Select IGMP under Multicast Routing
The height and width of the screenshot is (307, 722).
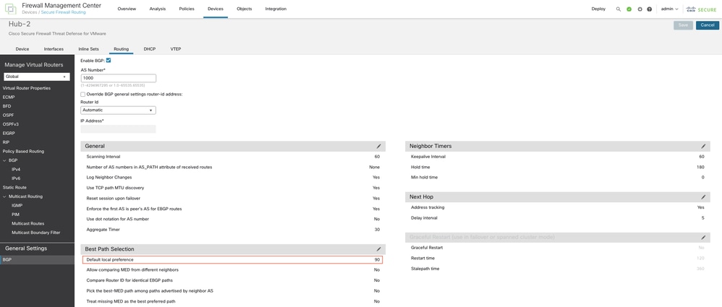[x=17, y=205]
